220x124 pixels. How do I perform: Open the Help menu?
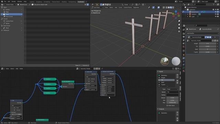(x=25, y=1)
